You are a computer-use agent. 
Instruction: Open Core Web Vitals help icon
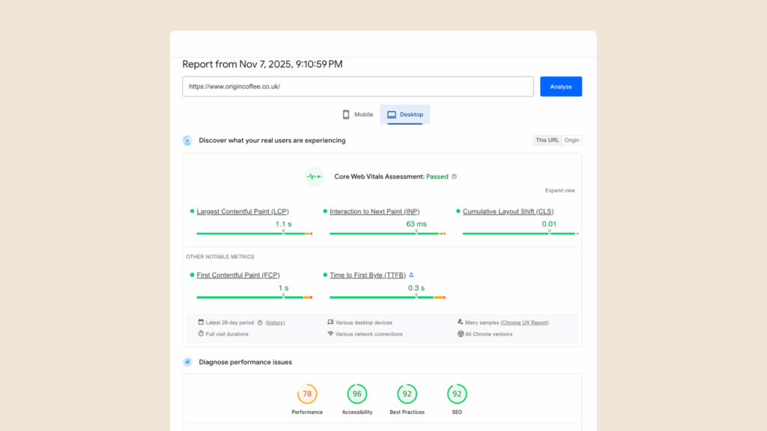coord(454,177)
